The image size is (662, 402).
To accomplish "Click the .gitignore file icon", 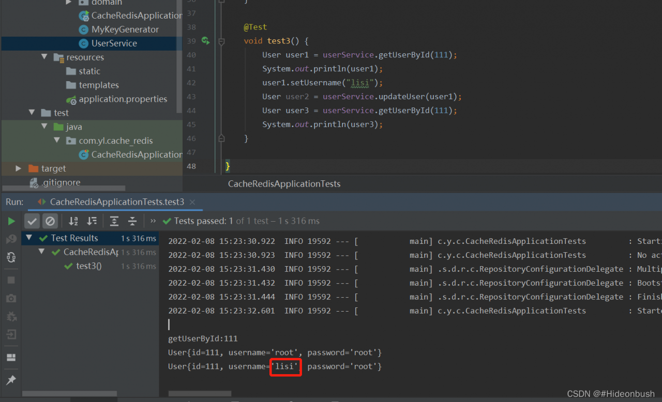I will click(34, 182).
